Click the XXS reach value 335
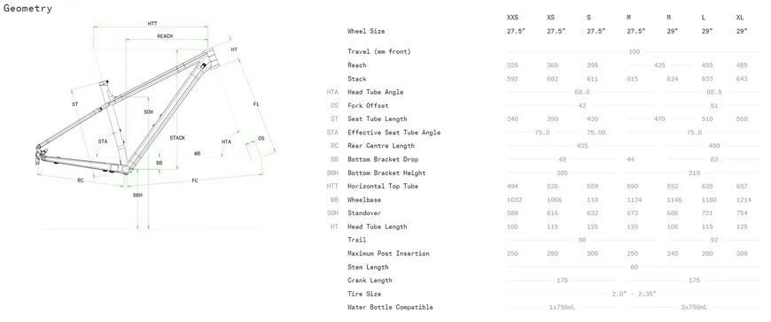The image size is (771, 322). click(x=512, y=65)
